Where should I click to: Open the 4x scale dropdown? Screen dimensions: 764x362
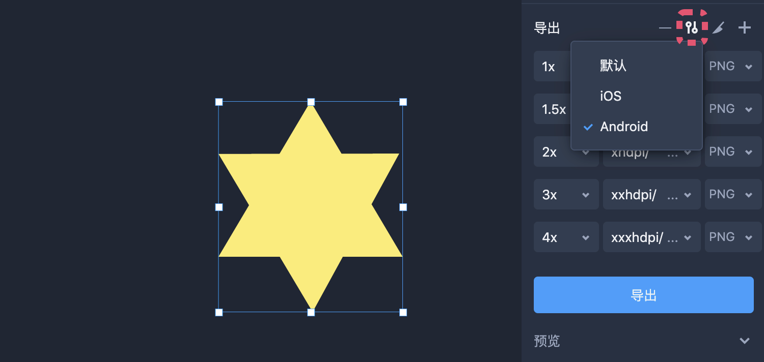(x=566, y=237)
